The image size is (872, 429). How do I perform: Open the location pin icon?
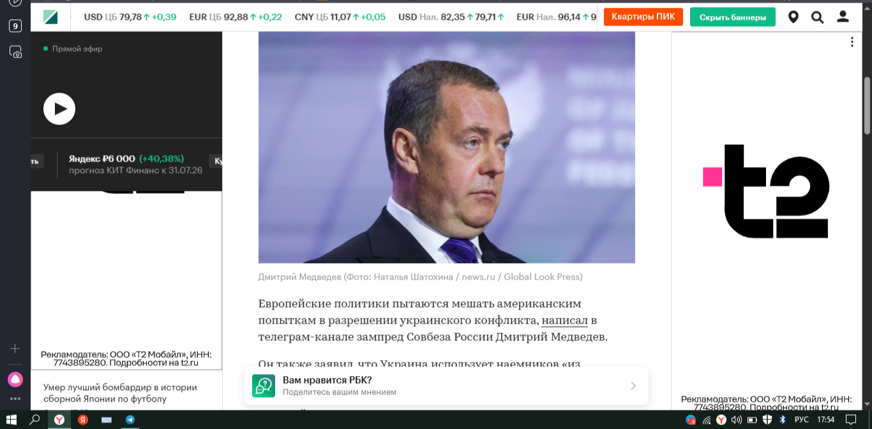point(793,17)
